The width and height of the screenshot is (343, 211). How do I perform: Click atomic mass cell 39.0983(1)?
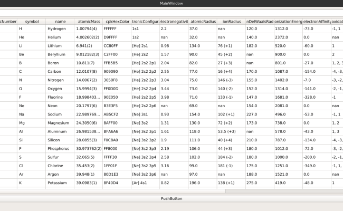coord(88,183)
